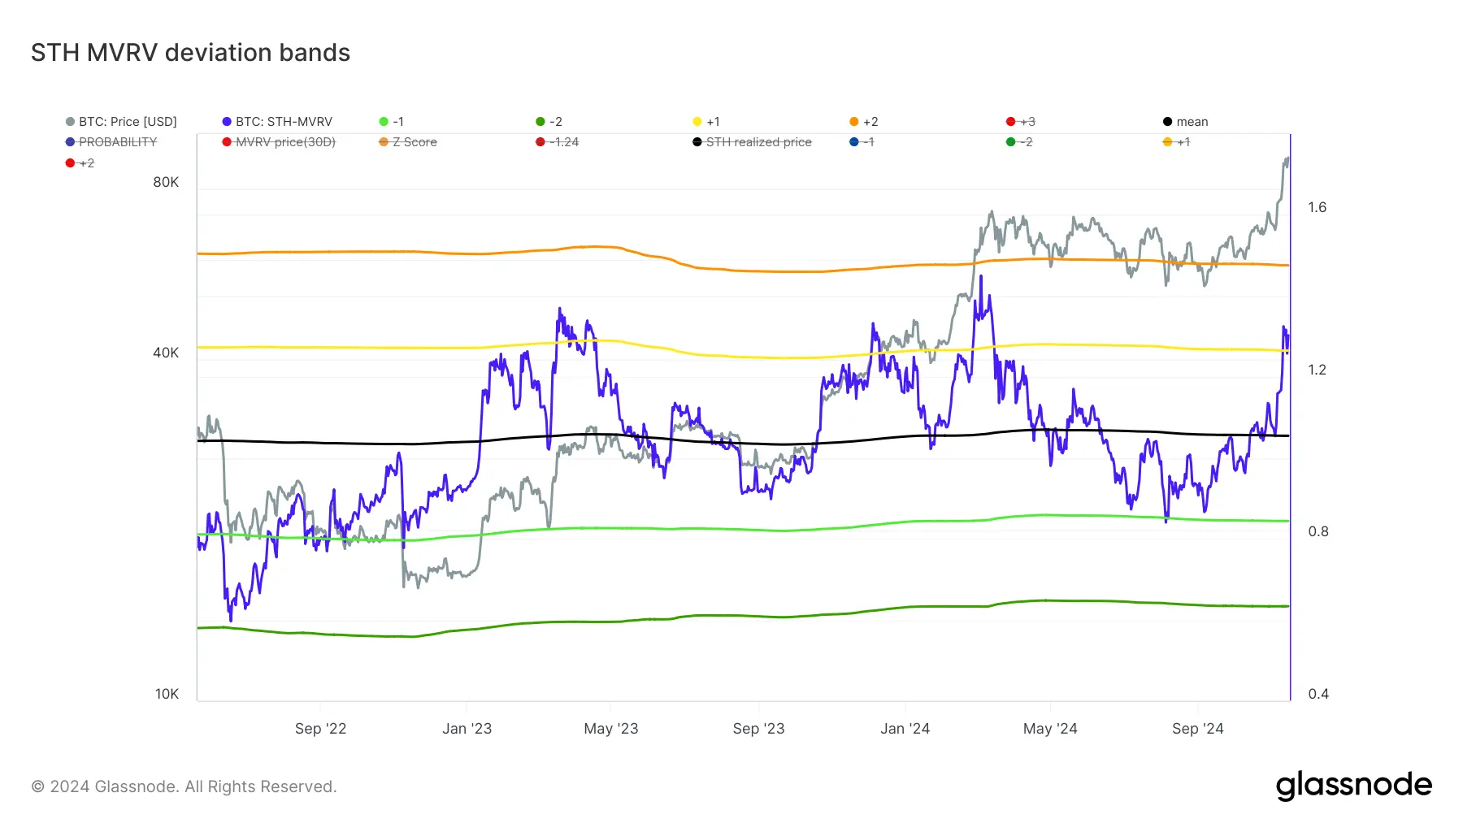The width and height of the screenshot is (1463, 823).
Task: Click the 80K price axis label
Action: [x=166, y=182]
